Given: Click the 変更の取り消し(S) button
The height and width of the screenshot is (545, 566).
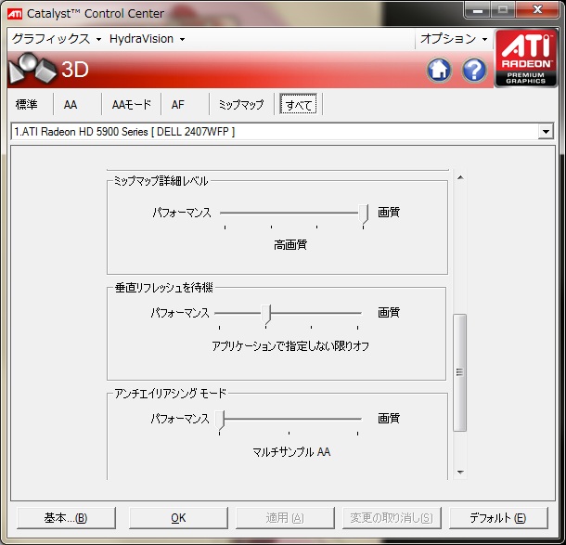Looking at the screenshot, I should click(x=392, y=518).
